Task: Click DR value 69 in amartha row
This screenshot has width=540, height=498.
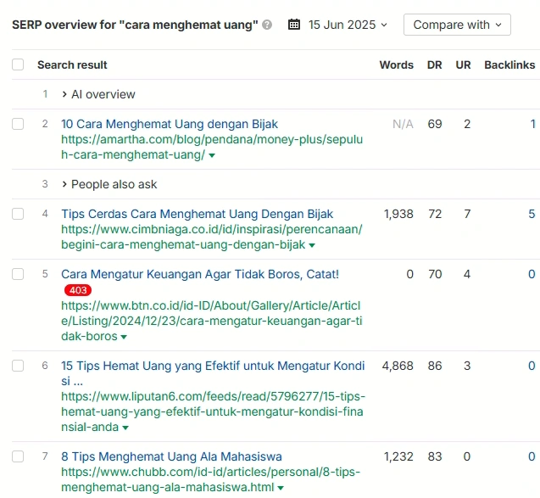Action: (x=435, y=124)
